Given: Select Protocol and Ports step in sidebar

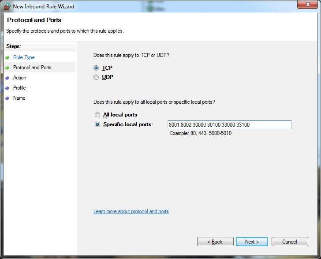Looking at the screenshot, I should coord(32,68).
